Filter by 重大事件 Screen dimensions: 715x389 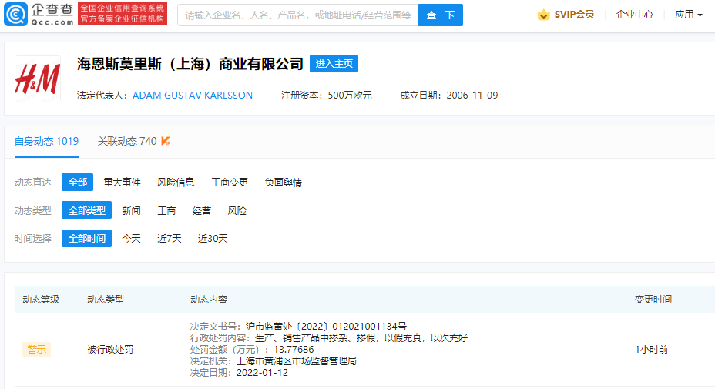click(x=122, y=183)
